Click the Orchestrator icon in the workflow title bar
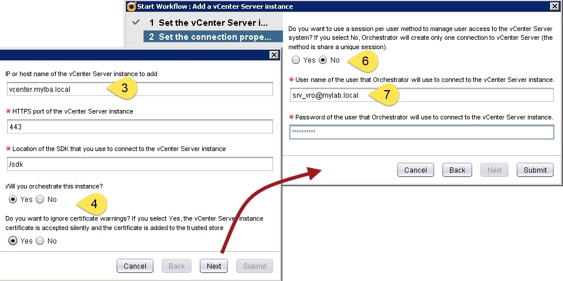563x281 pixels. tap(132, 6)
